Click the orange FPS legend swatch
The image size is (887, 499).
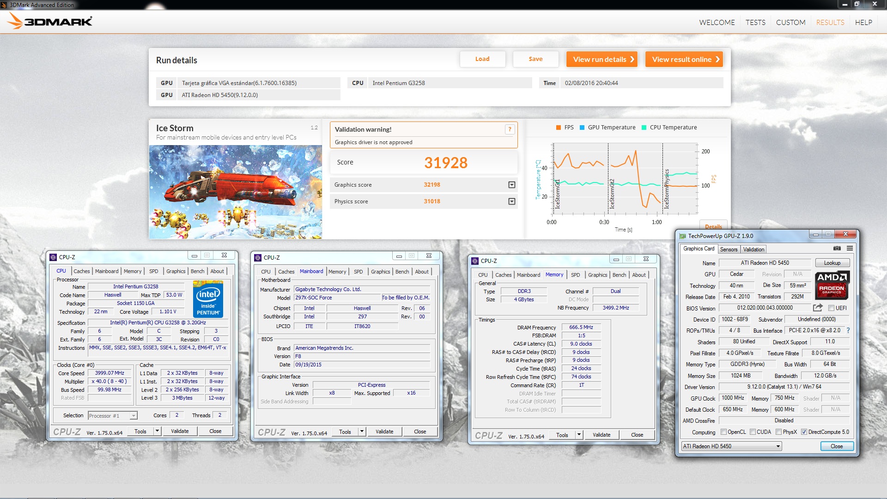coord(559,128)
